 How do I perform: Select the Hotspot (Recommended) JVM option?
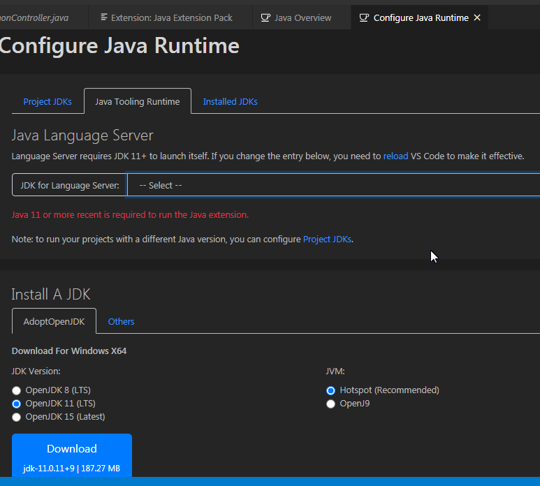(330, 390)
